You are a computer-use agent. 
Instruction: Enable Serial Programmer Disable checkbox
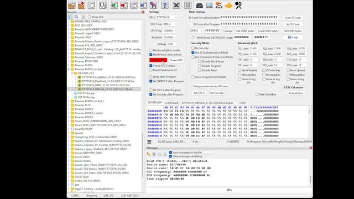pos(193,77)
